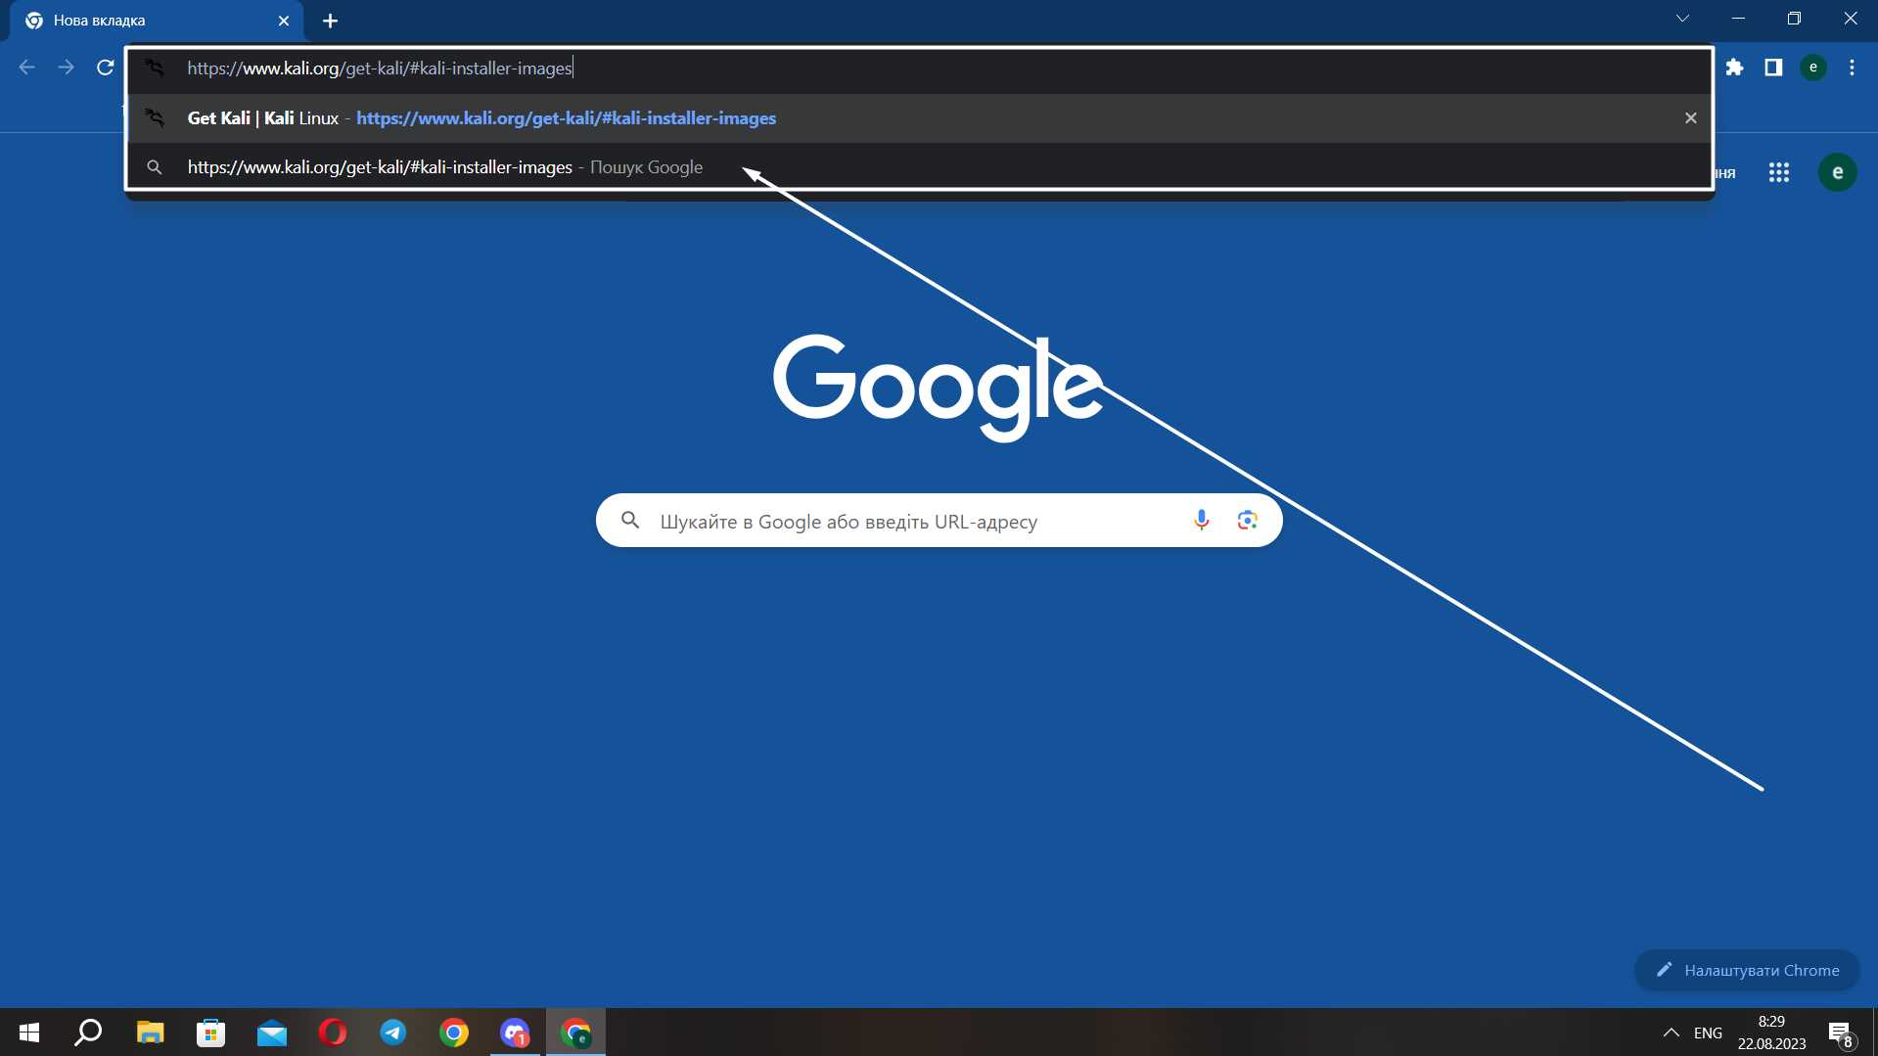1878x1056 pixels.
Task: Open Google Chrome taskbar icon
Action: [x=453, y=1033]
